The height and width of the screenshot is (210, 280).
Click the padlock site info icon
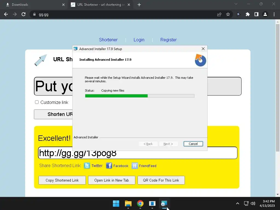[34, 14]
